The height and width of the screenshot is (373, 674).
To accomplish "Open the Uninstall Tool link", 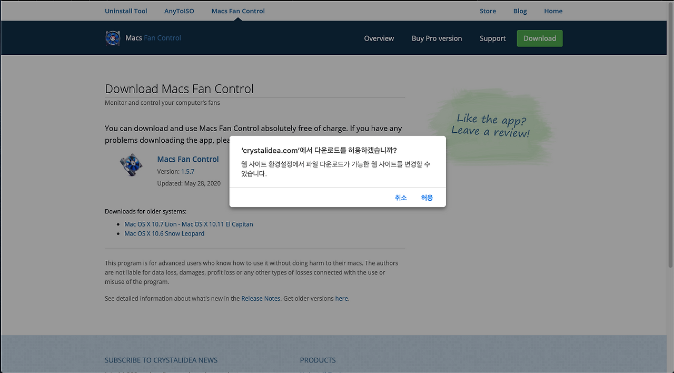I will click(x=126, y=11).
